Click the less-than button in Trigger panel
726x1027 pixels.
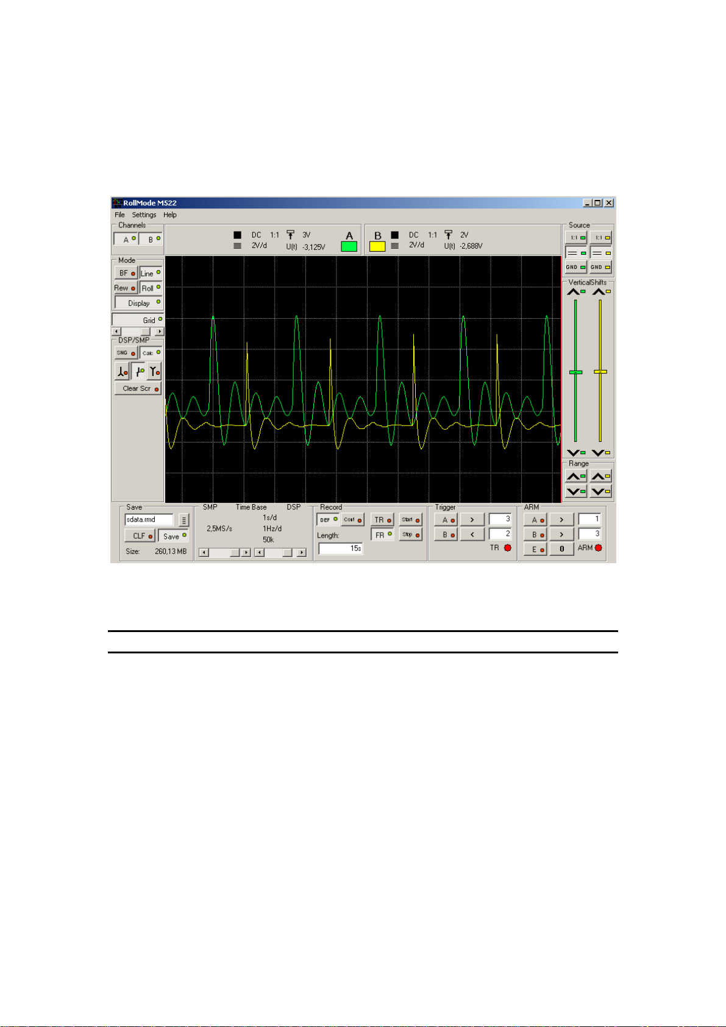(472, 535)
